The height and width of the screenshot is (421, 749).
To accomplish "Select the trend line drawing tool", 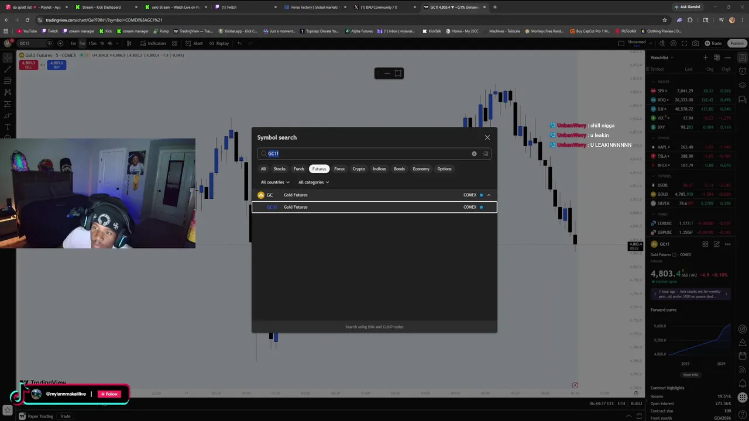I will coord(8,70).
